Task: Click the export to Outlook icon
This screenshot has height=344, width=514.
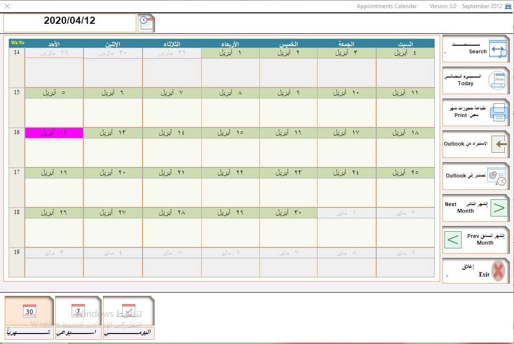Action: coord(497,176)
